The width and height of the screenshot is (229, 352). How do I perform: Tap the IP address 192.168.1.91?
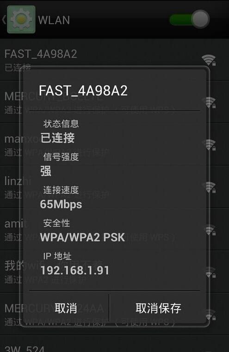pyautogui.click(x=75, y=270)
